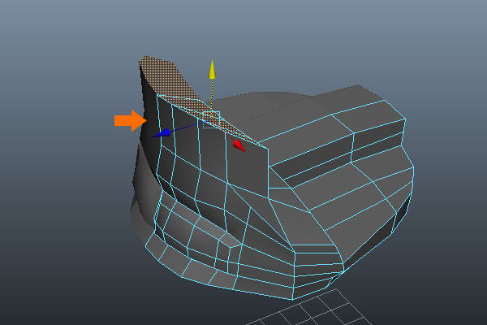Click the blue Z-axis move arrow

[160, 132]
